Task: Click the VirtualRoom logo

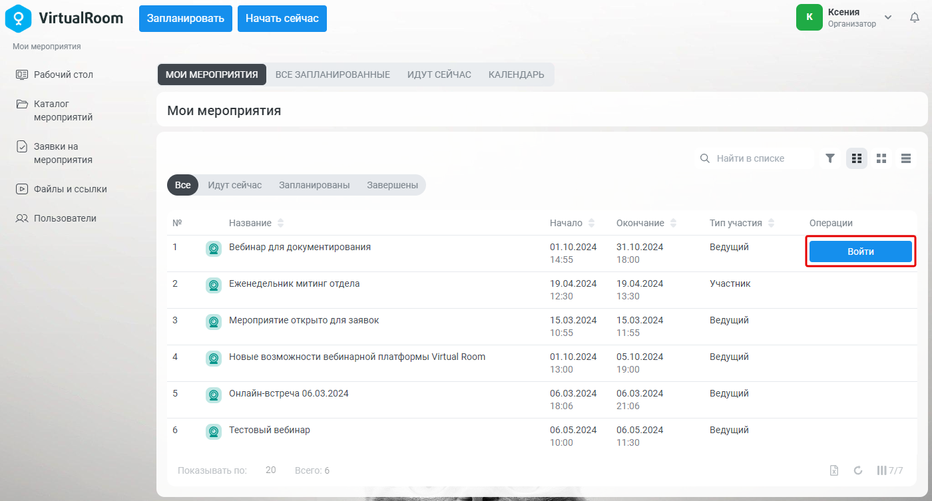Action: pos(64,18)
